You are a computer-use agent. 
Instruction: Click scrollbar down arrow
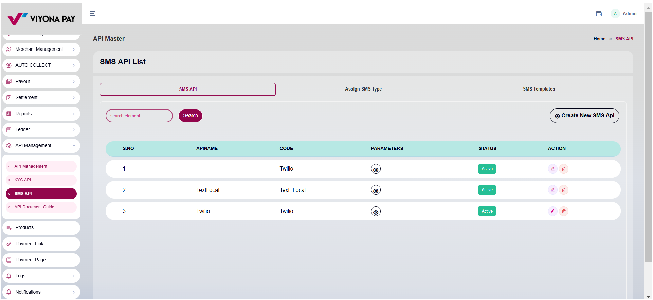coord(648,297)
